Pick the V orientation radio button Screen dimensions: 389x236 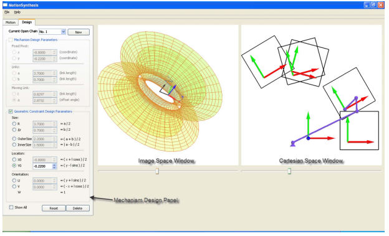tap(14, 186)
